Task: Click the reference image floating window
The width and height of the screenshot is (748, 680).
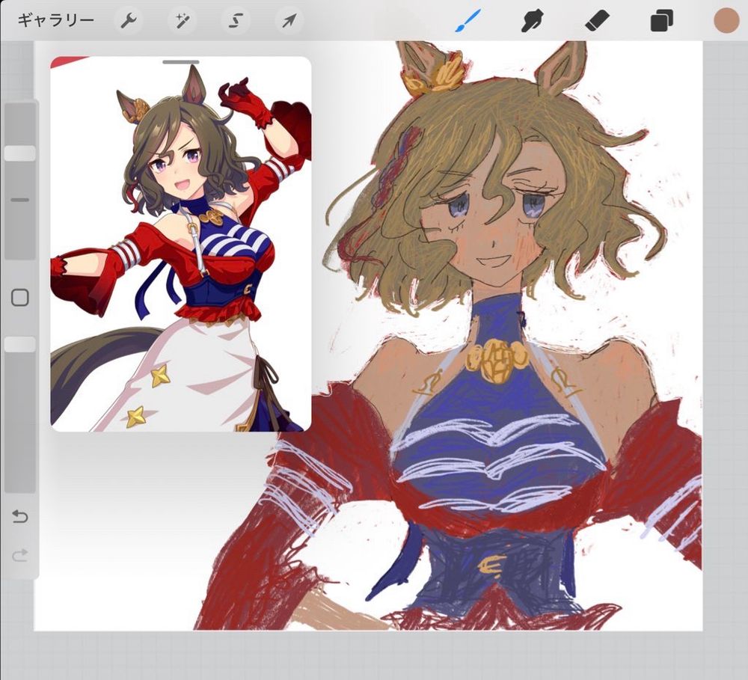Action: click(181, 244)
